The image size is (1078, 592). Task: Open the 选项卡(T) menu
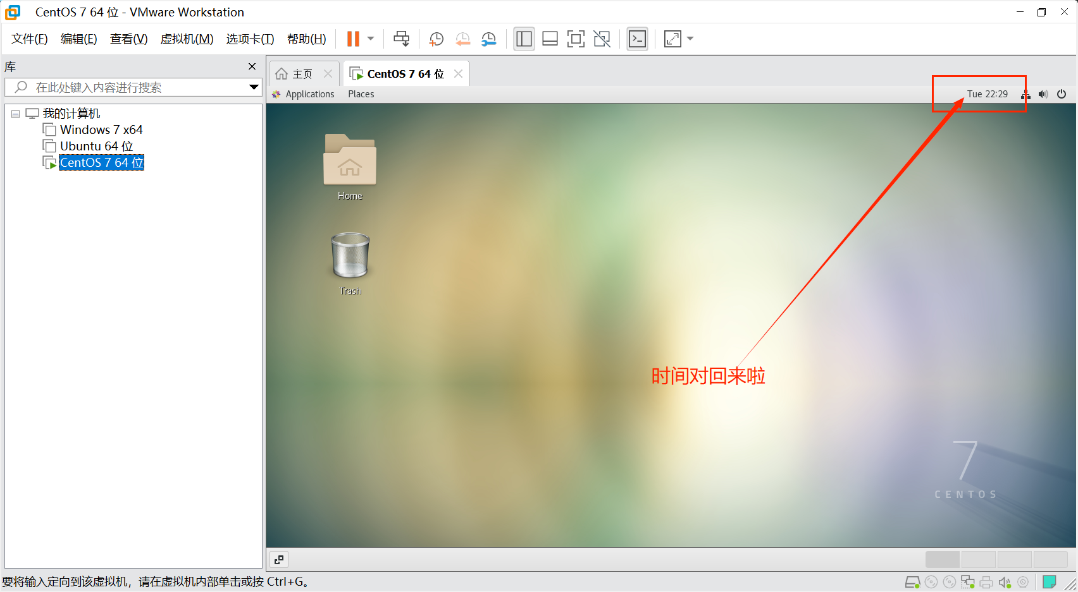pos(250,39)
